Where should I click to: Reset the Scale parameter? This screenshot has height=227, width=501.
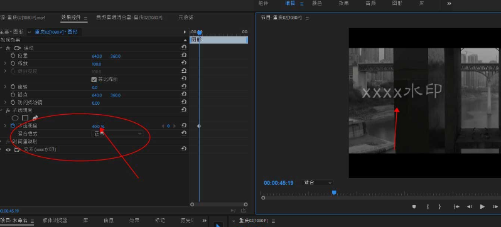(184, 63)
